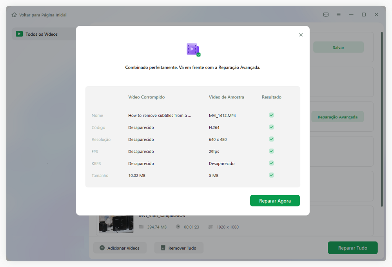Click the corrupted name 'How to remove subtitles from a ...'
This screenshot has width=392, height=267.
click(x=160, y=116)
